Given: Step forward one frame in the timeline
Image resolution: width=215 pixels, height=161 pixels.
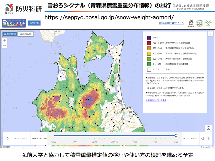Looking at the screenshot, I should tap(209, 138).
